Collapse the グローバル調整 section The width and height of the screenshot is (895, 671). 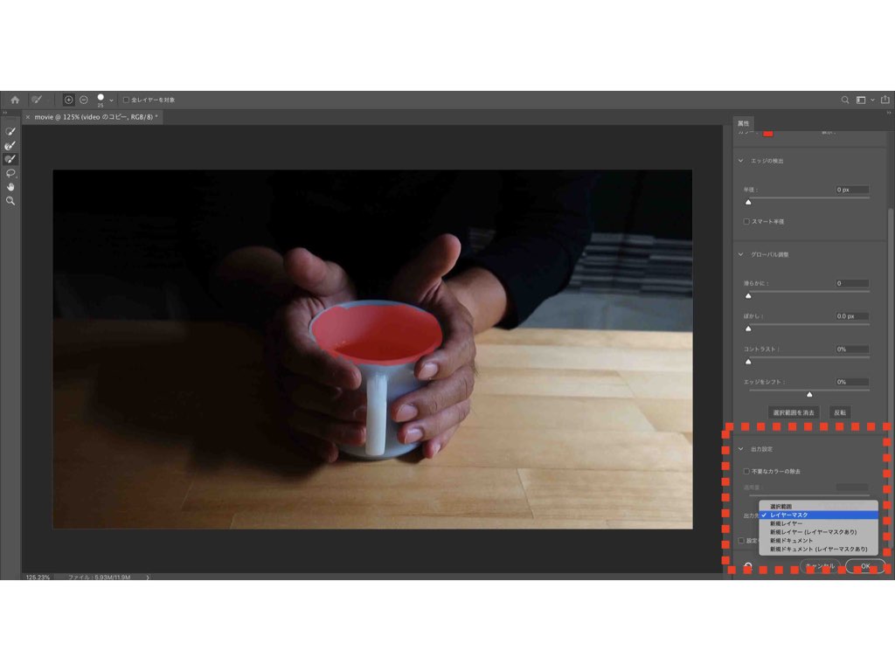741,254
